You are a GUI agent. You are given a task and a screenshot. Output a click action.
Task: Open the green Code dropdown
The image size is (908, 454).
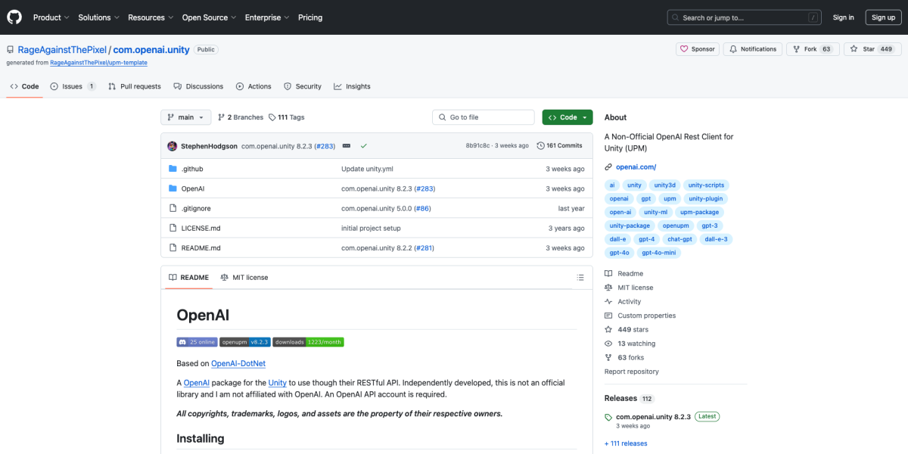567,117
